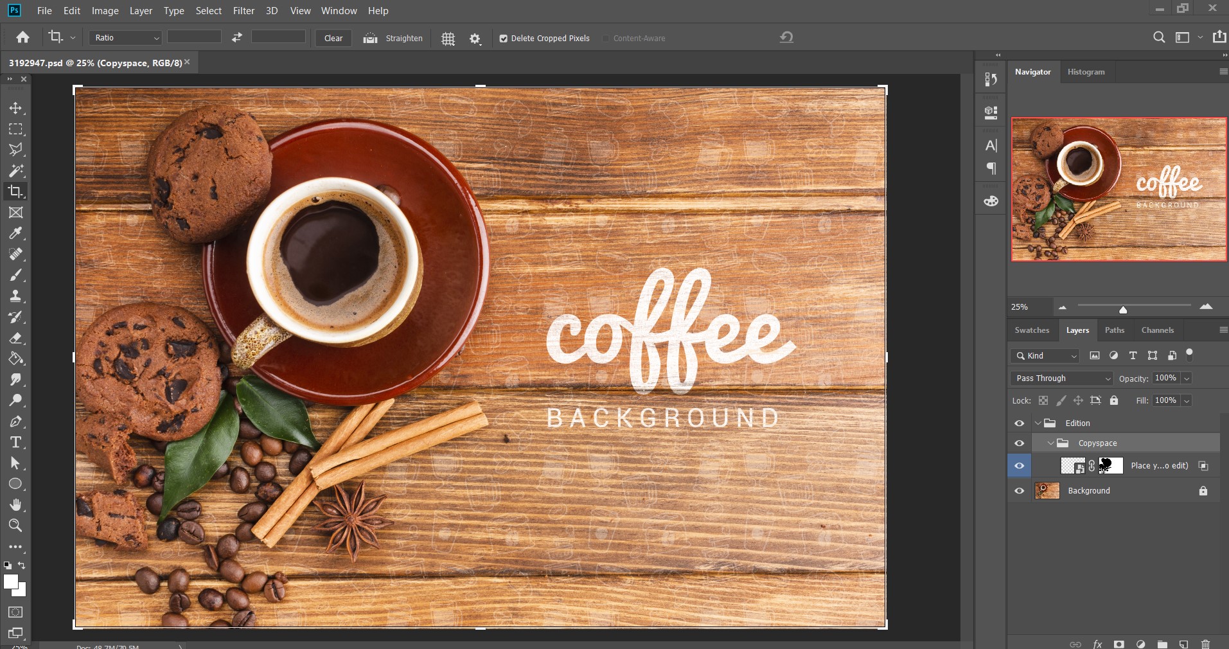Click the Straighten button

click(393, 39)
